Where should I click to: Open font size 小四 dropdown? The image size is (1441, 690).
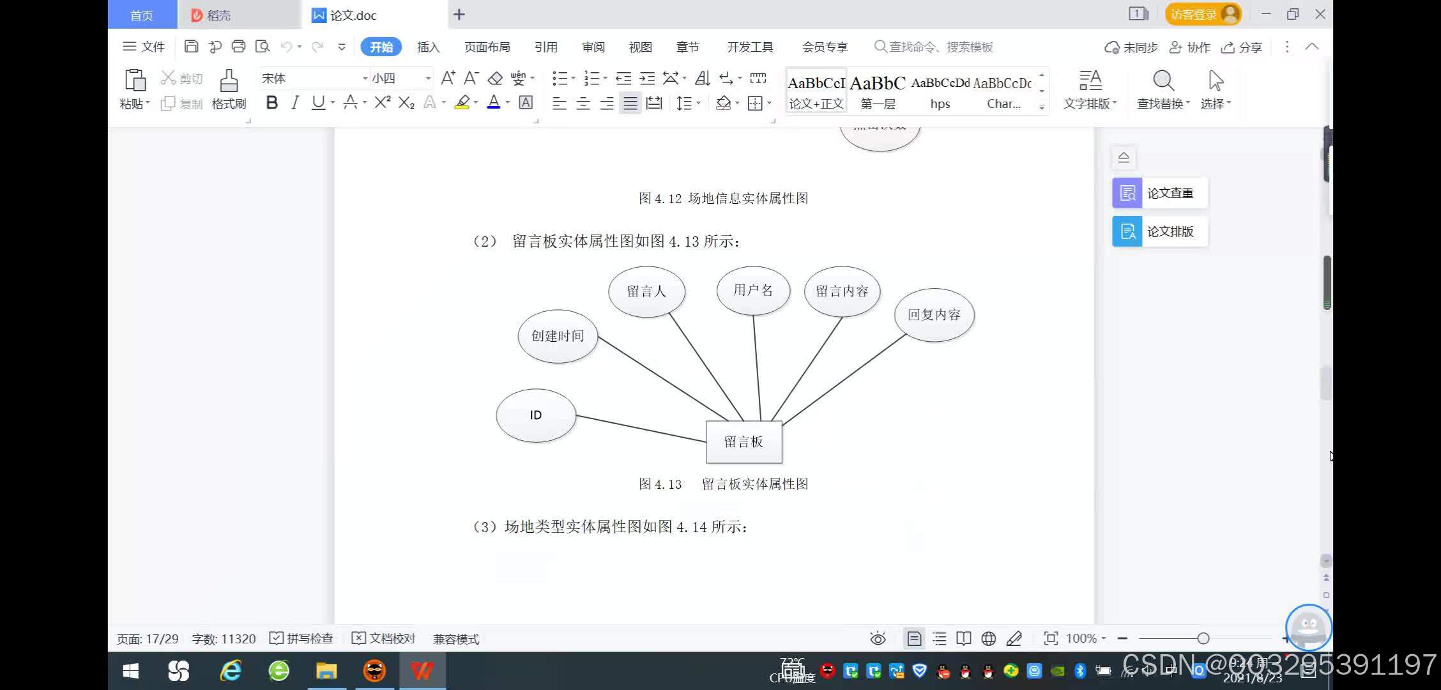[428, 79]
